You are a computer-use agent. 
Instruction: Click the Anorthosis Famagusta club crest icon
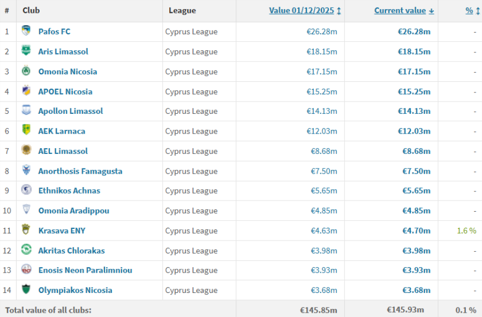pyautogui.click(x=26, y=171)
